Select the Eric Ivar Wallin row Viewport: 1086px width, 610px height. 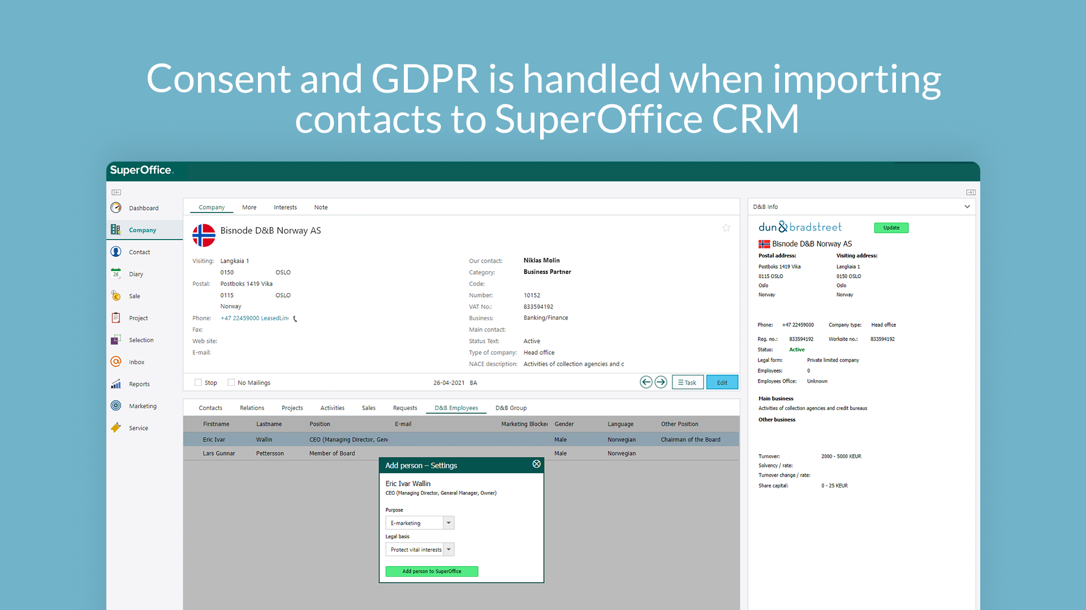coord(461,439)
